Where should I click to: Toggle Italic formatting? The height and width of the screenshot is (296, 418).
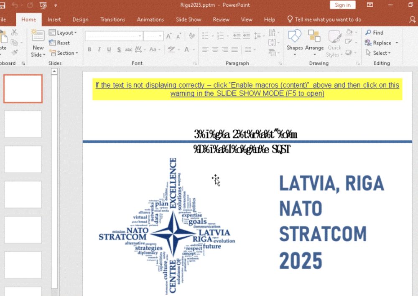99,50
